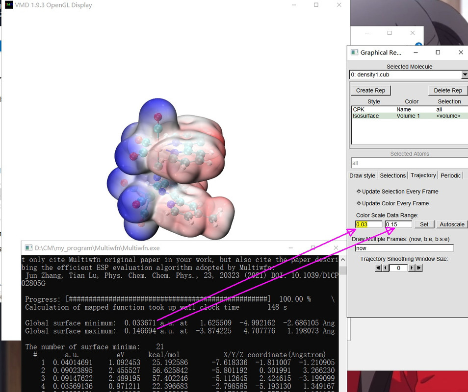
Task: Close the Graphical Representations window
Action: (x=461, y=52)
